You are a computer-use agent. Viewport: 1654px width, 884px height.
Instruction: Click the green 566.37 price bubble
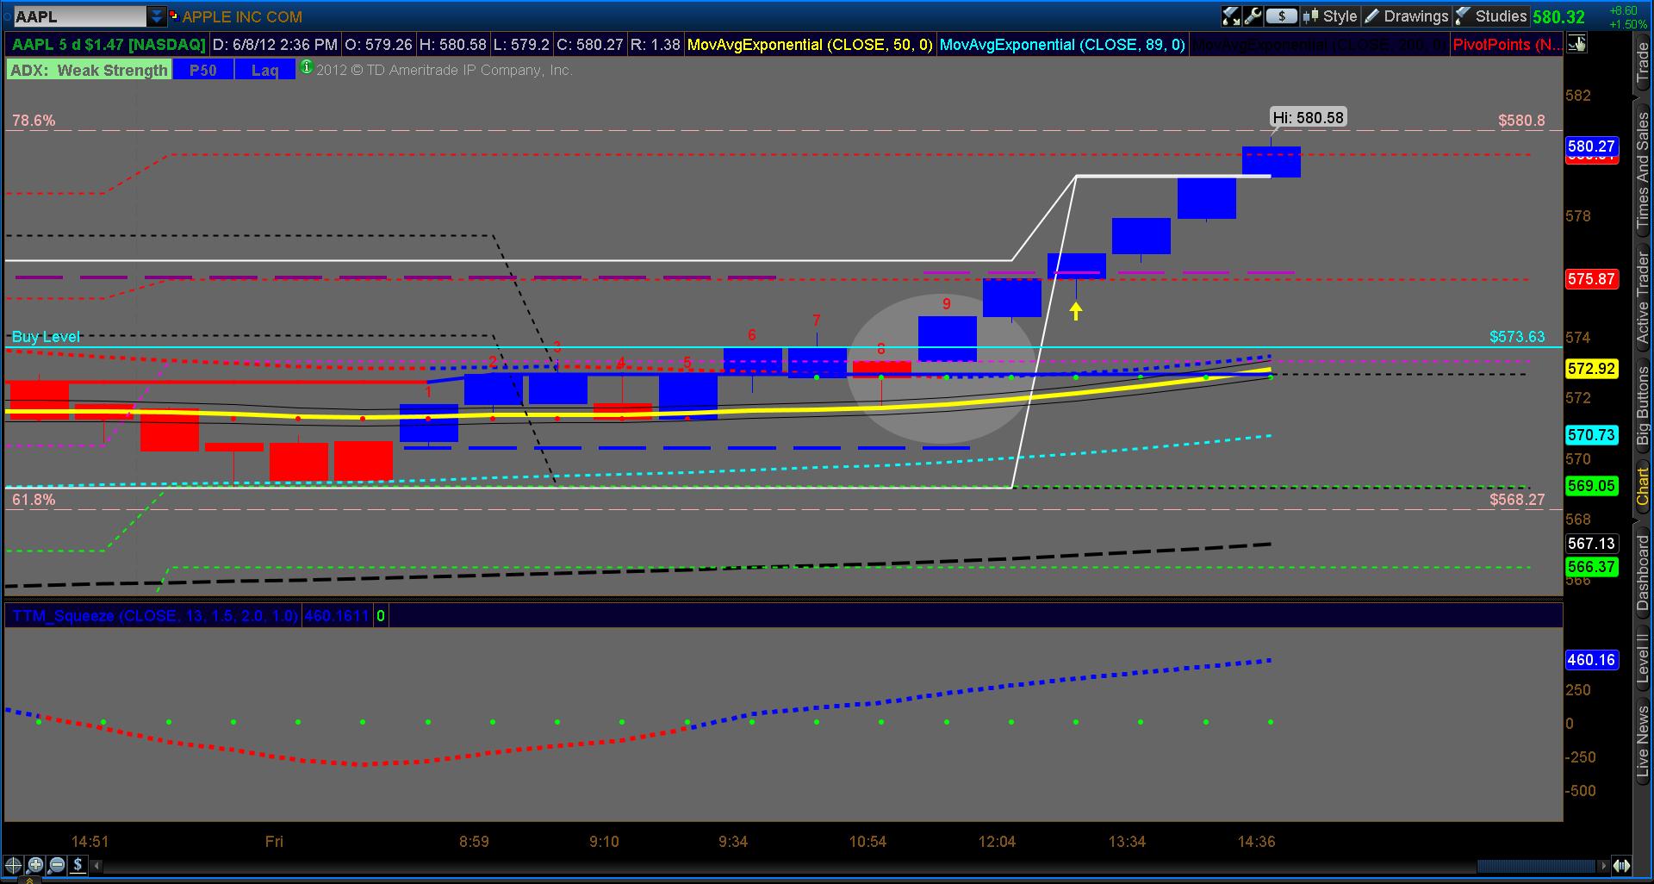(1591, 567)
